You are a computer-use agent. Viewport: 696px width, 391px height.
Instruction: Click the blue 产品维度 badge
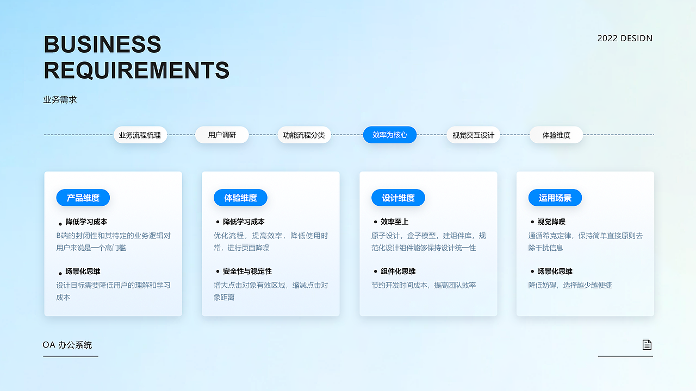tap(83, 198)
